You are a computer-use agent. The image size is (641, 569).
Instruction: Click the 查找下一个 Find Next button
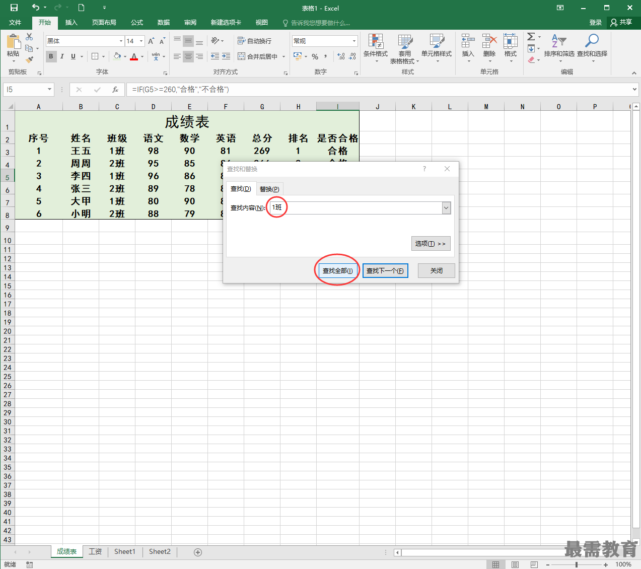385,271
